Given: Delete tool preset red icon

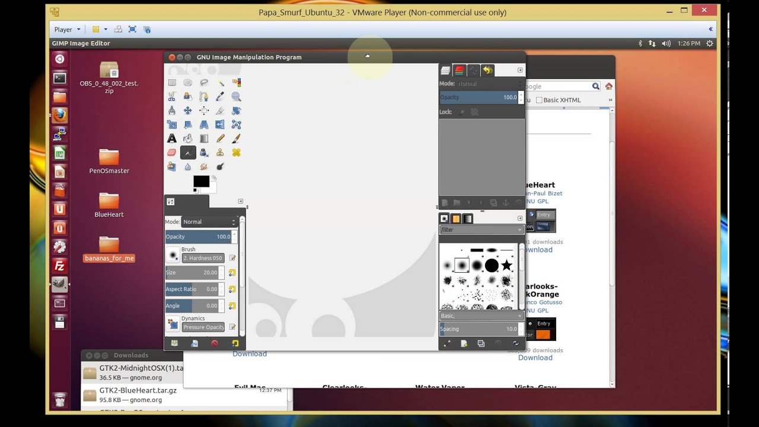Looking at the screenshot, I should 215,343.
